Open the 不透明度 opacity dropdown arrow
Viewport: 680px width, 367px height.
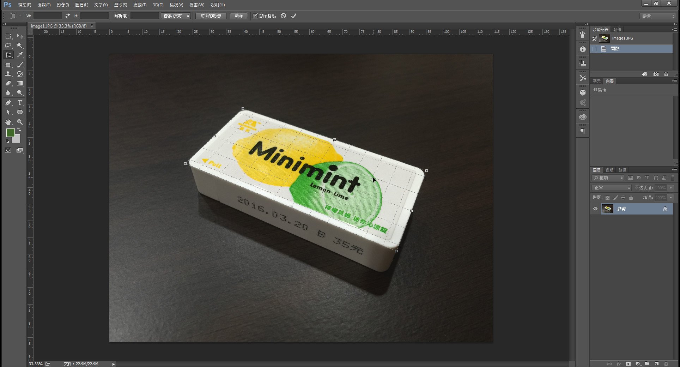671,188
